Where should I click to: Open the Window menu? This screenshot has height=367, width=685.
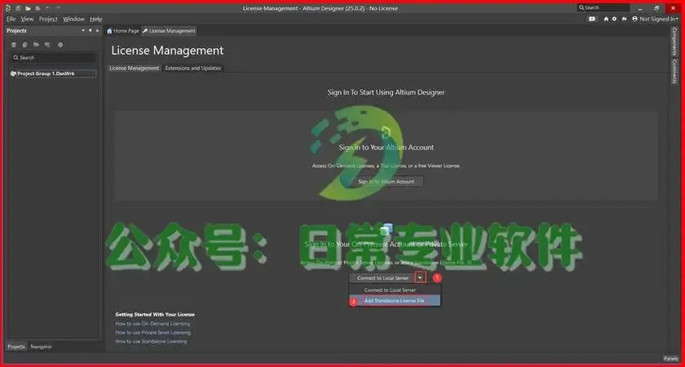pos(73,20)
